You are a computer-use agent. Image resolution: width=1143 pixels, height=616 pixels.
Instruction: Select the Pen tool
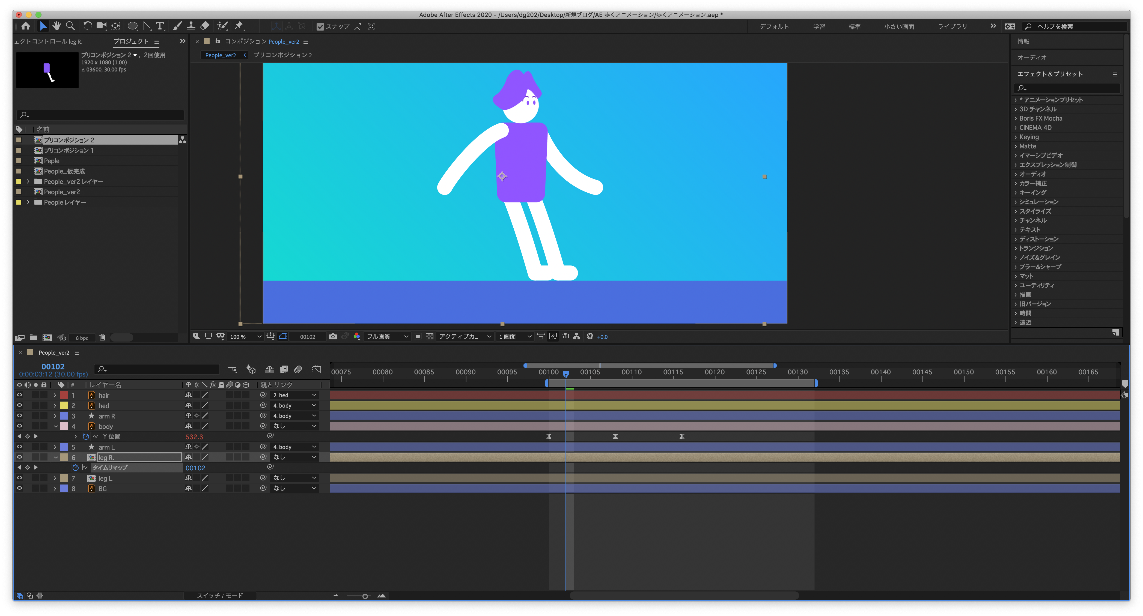click(147, 26)
